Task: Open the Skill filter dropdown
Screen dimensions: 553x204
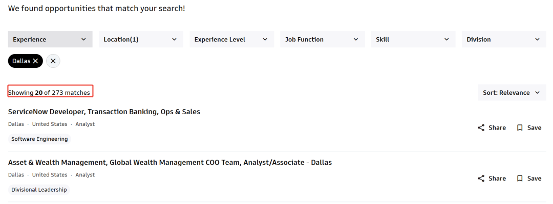Action: pos(413,39)
